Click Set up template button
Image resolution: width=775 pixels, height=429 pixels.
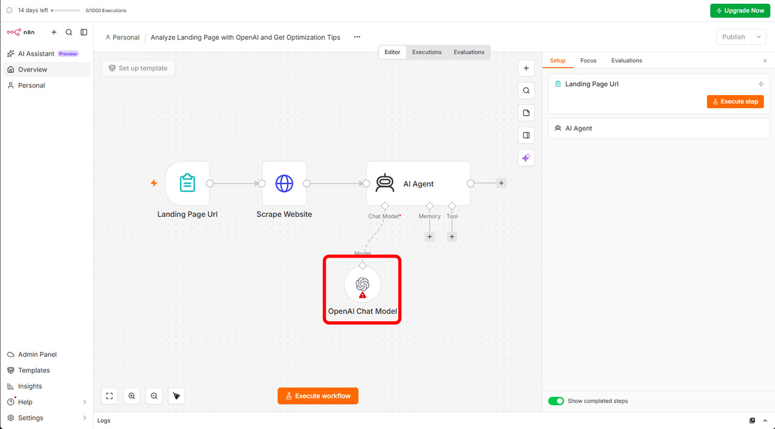coord(138,68)
